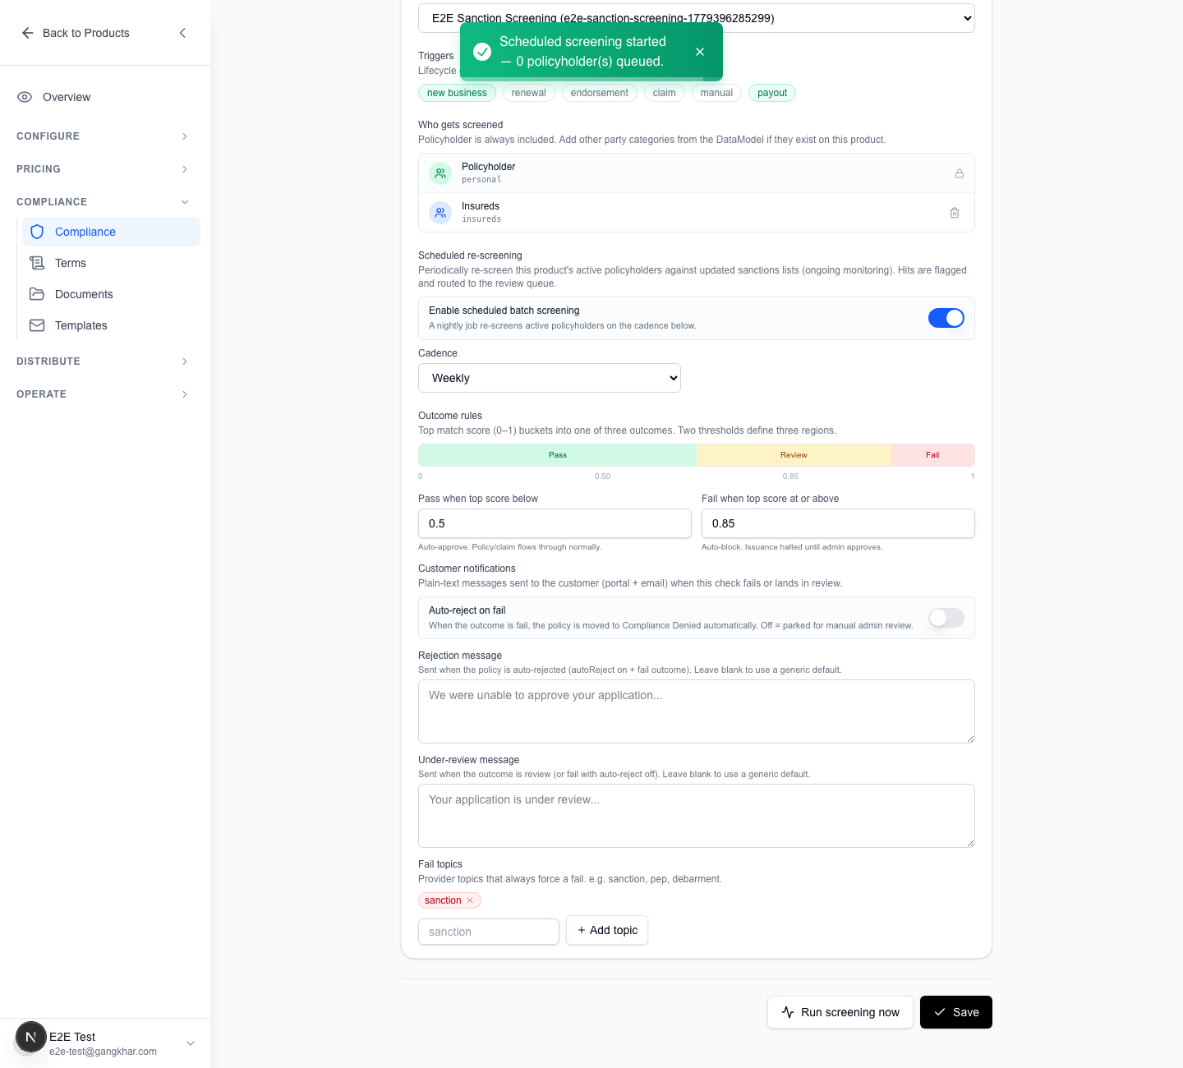This screenshot has height=1068, width=1183.
Task: Enable the Auto-reject on fail toggle
Action: [946, 618]
